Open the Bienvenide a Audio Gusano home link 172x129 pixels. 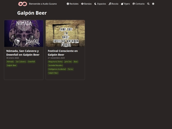pyautogui.click(x=43, y=4)
